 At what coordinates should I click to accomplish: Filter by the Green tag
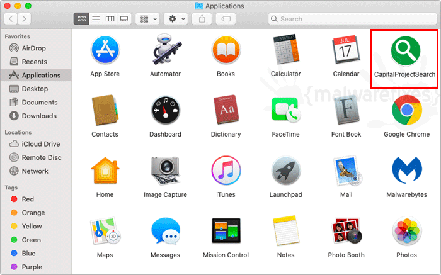click(36, 240)
